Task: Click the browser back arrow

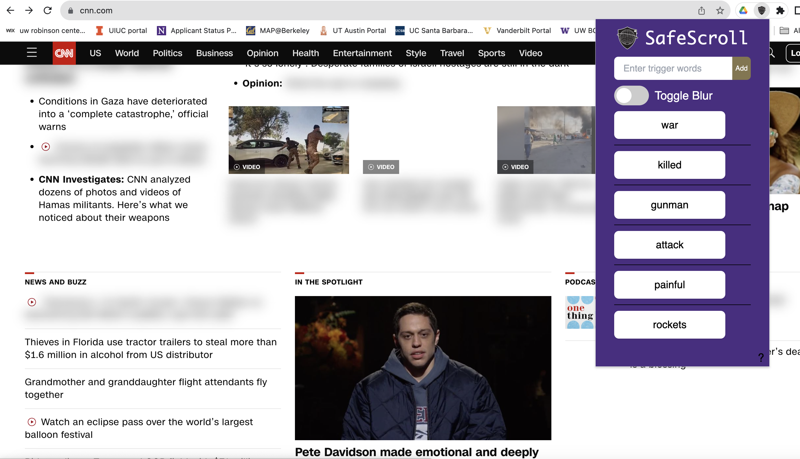Action: (x=10, y=10)
